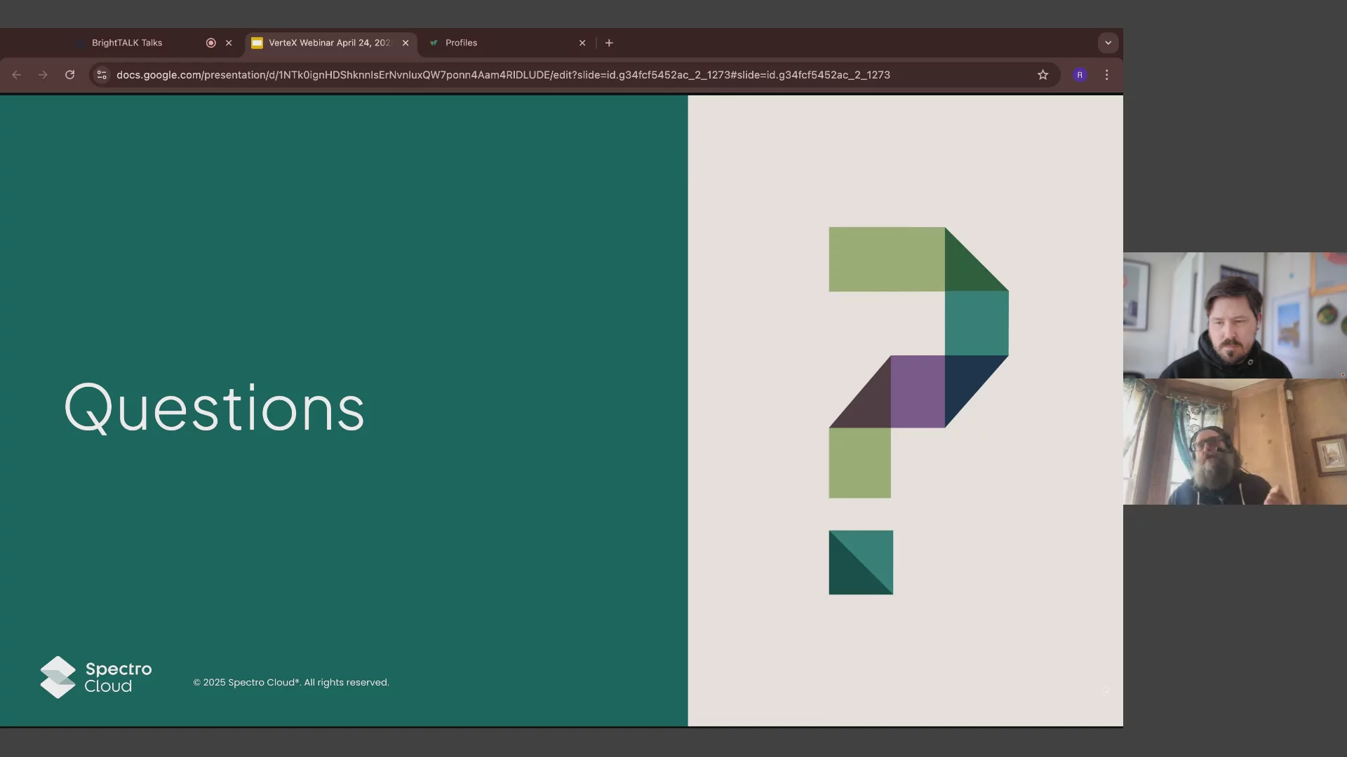This screenshot has height=757, width=1347.
Task: Open the Chrome three-dot menu
Action: (1107, 75)
